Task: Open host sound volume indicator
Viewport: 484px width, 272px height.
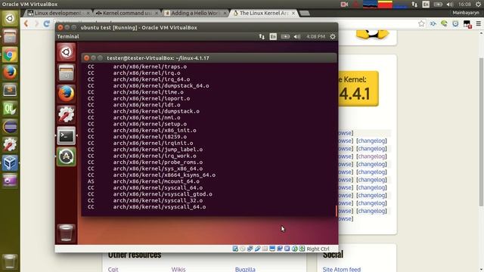Action: tap(450, 5)
